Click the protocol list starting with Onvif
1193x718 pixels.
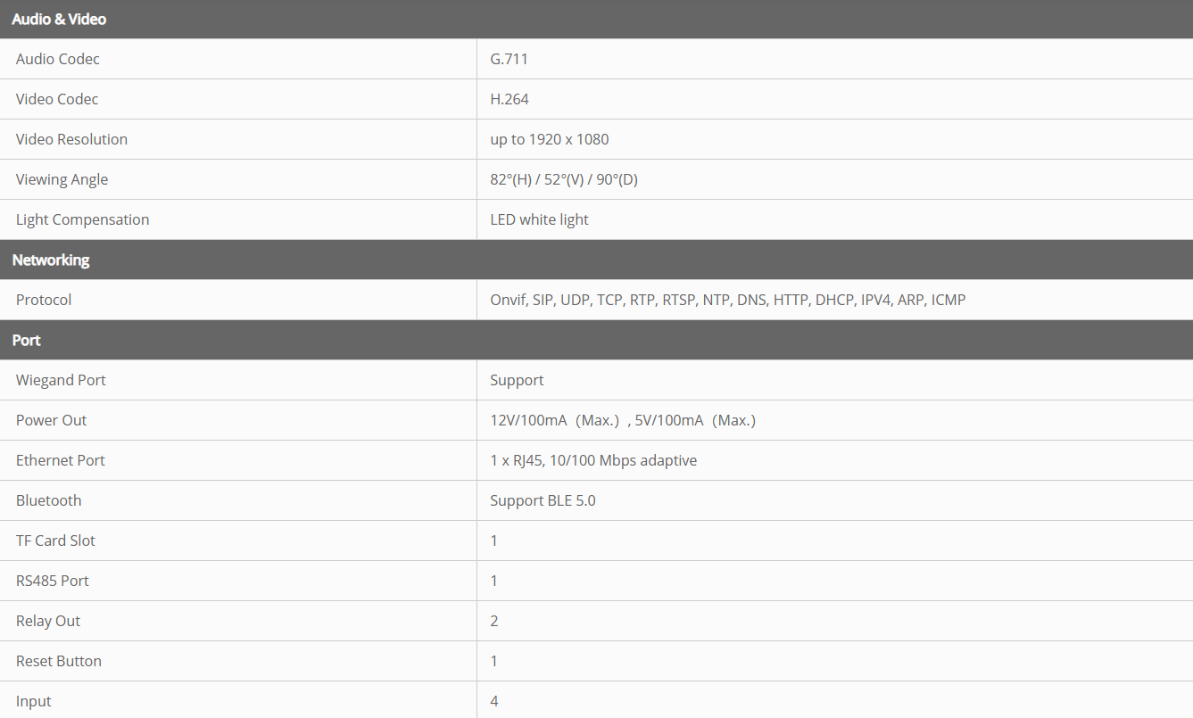point(727,300)
